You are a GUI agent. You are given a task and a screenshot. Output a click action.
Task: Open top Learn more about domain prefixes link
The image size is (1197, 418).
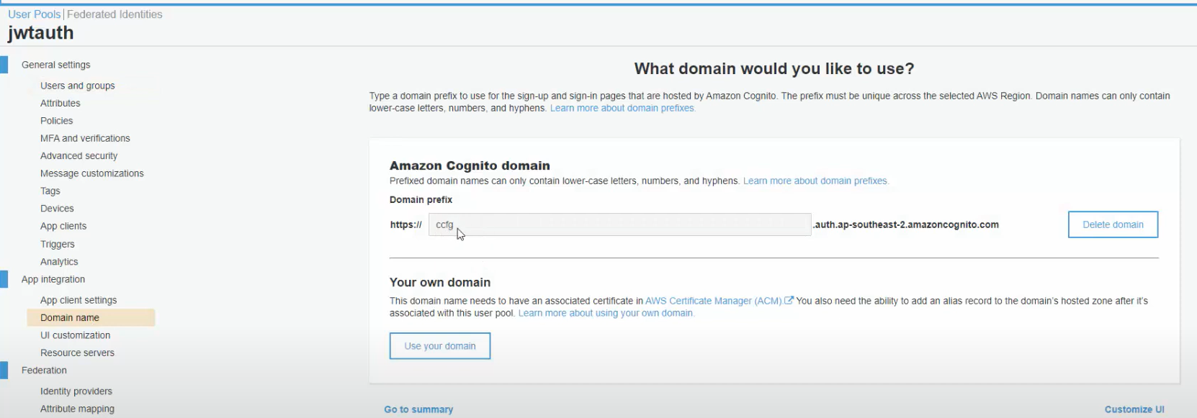click(x=623, y=109)
